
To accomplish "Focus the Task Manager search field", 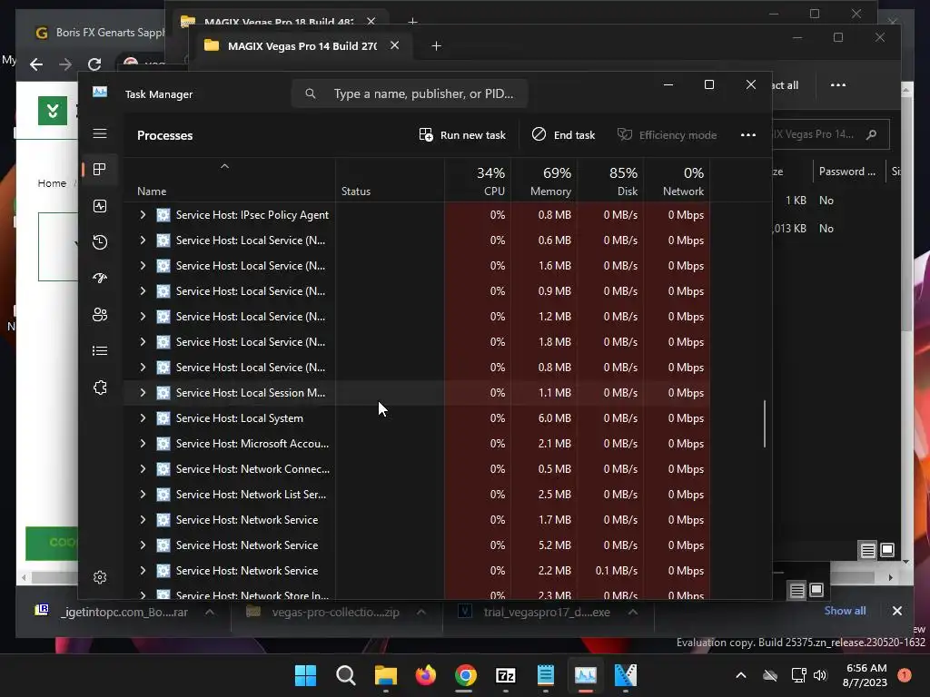I will point(410,93).
